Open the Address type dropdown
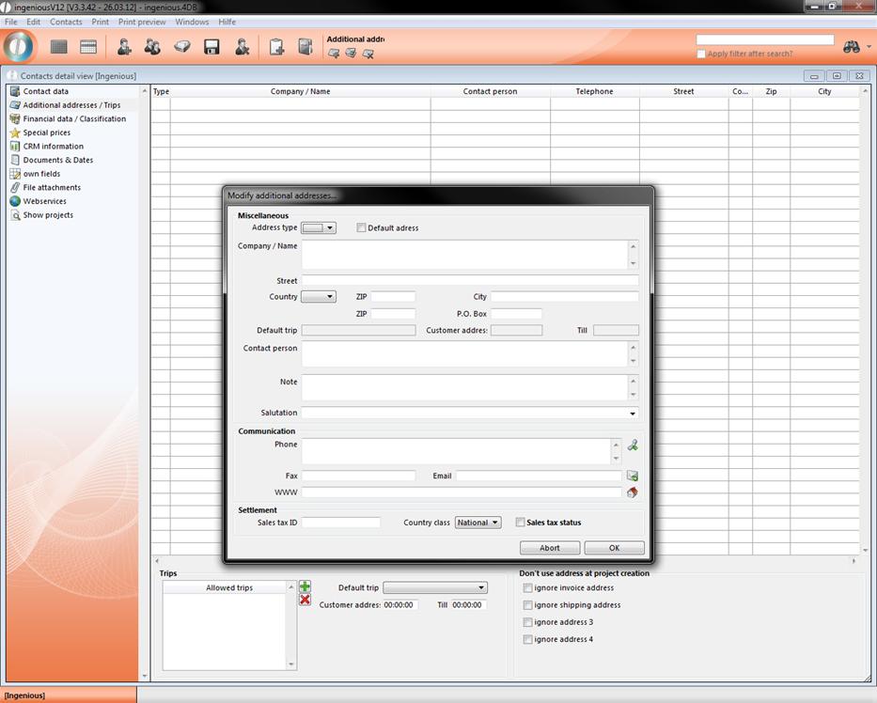877x703 pixels. click(318, 227)
